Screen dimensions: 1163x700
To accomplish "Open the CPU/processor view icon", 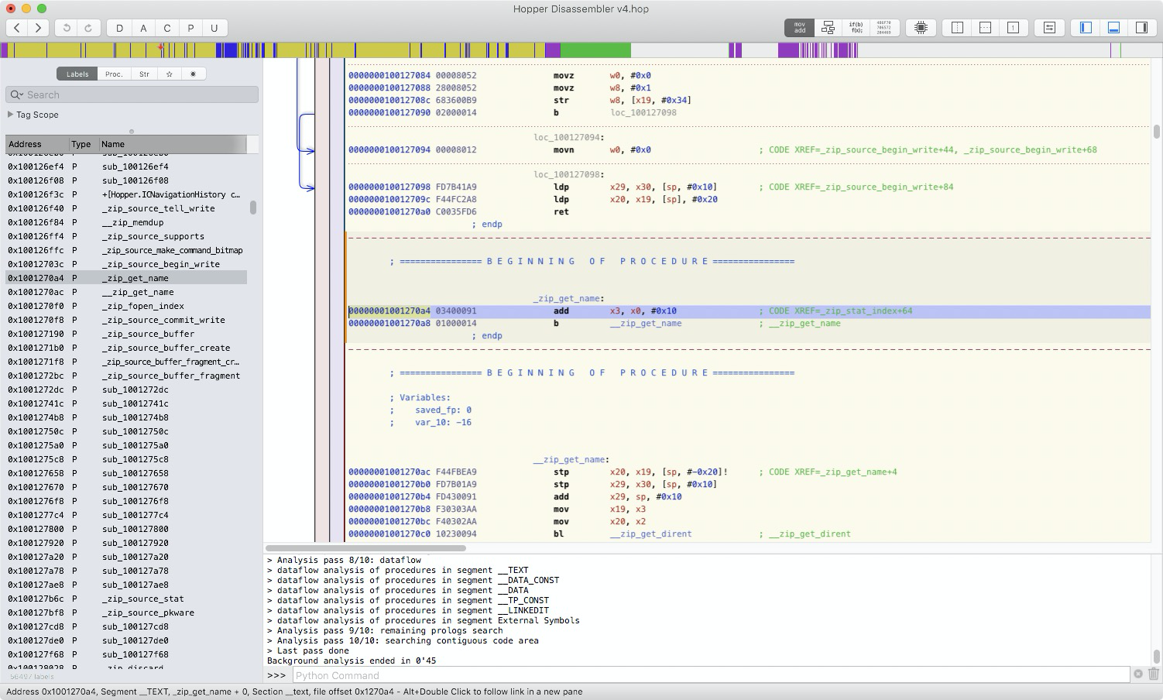I will (920, 27).
